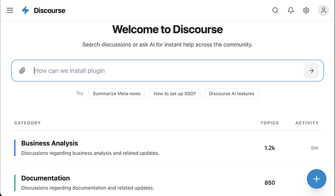Click the Business Analysis description text
This screenshot has height=196, width=335.
pos(90,153)
